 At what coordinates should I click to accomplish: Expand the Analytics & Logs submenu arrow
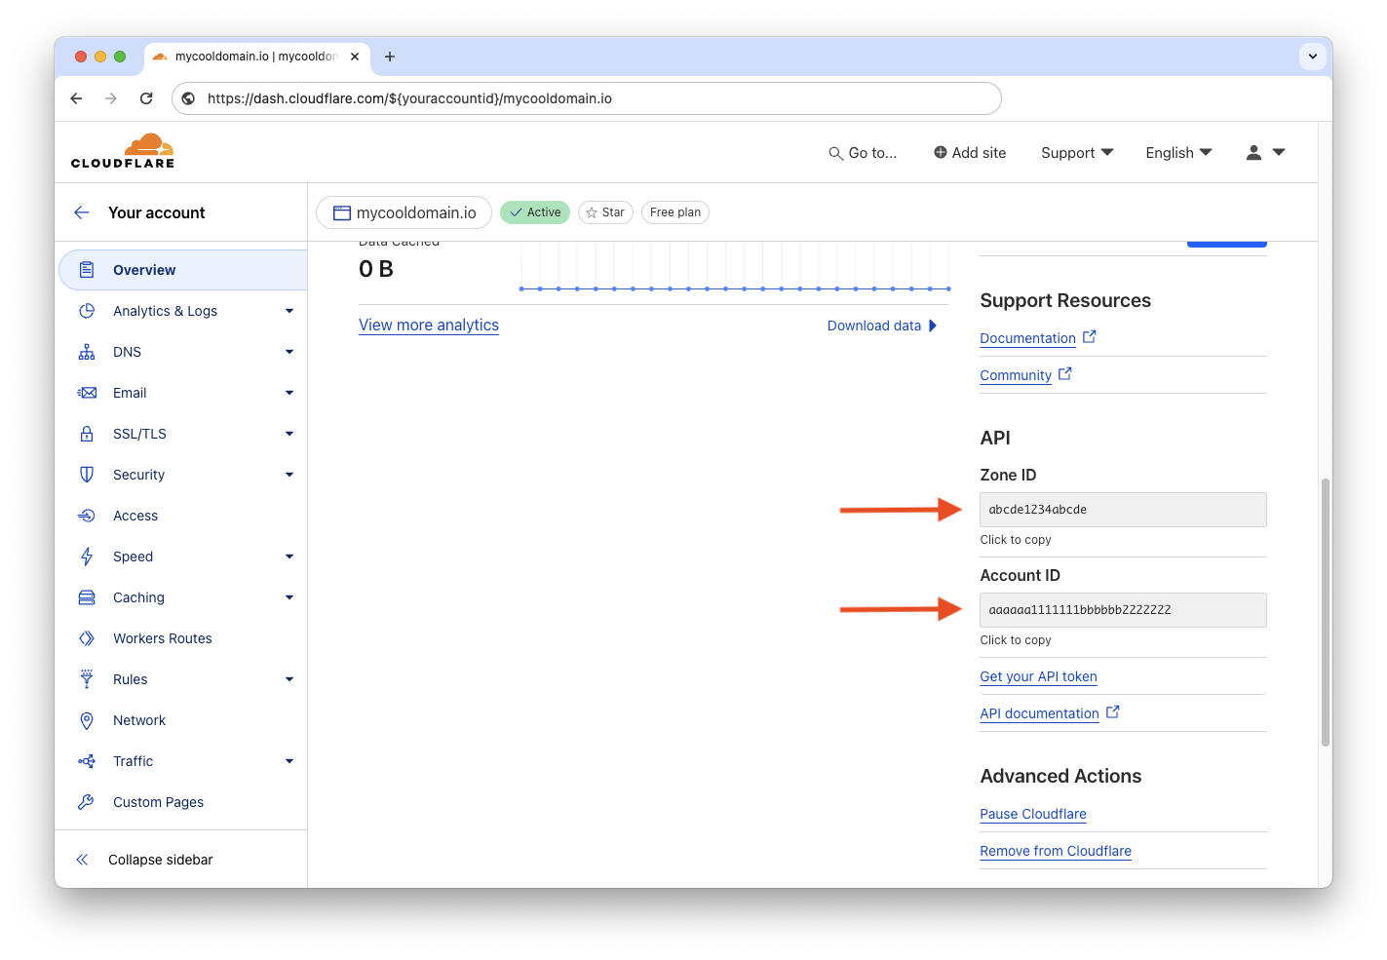coord(289,311)
